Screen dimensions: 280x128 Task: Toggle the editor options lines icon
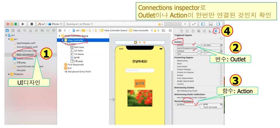tap(163, 30)
